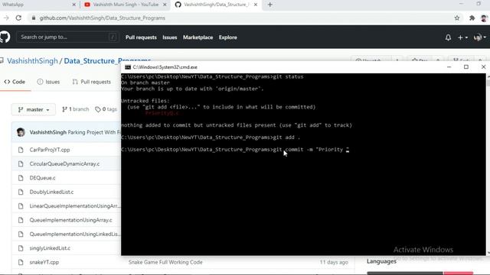Open QueueImplementationUsingArray.c file

coord(71,220)
